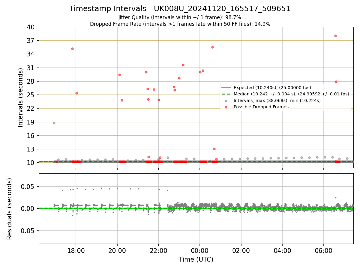Viewport: 360px width, 270px height.
Task: Click the solid green line sample in legend
Action: click(x=226, y=88)
